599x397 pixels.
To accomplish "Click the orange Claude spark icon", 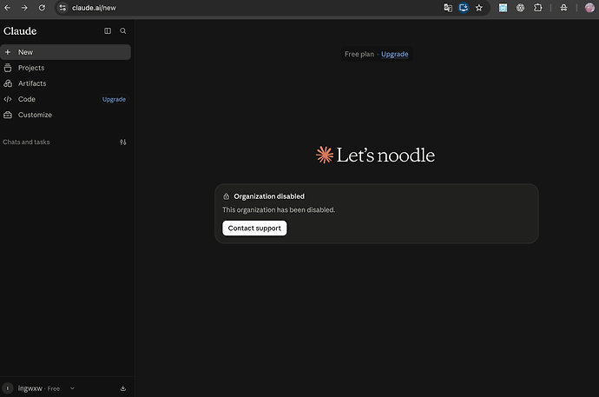I will 325,155.
